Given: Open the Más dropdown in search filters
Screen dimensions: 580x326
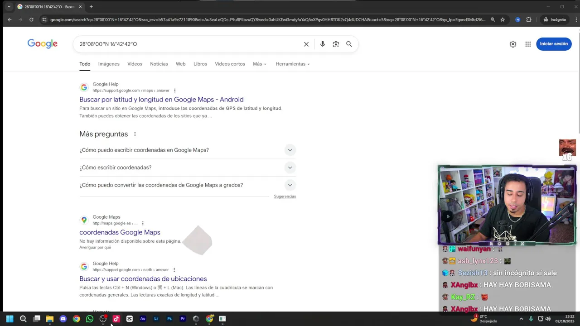Looking at the screenshot, I should [x=260, y=64].
